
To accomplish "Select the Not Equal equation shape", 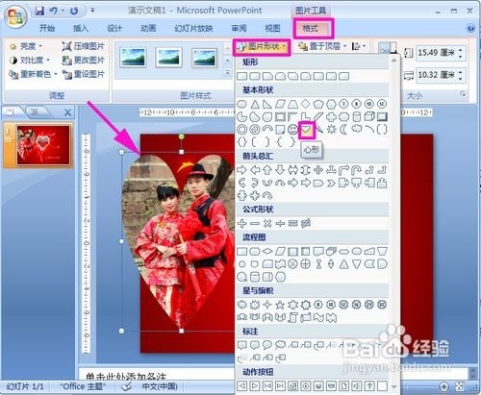I will [306, 223].
